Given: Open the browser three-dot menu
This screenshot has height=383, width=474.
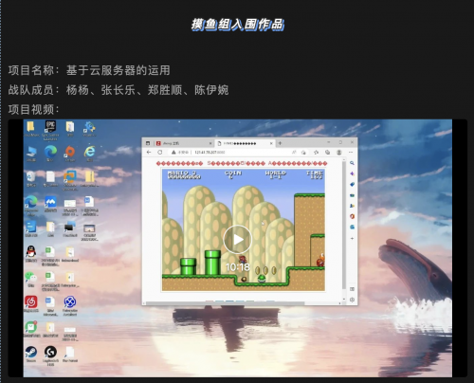Looking at the screenshot, I should 351,153.
